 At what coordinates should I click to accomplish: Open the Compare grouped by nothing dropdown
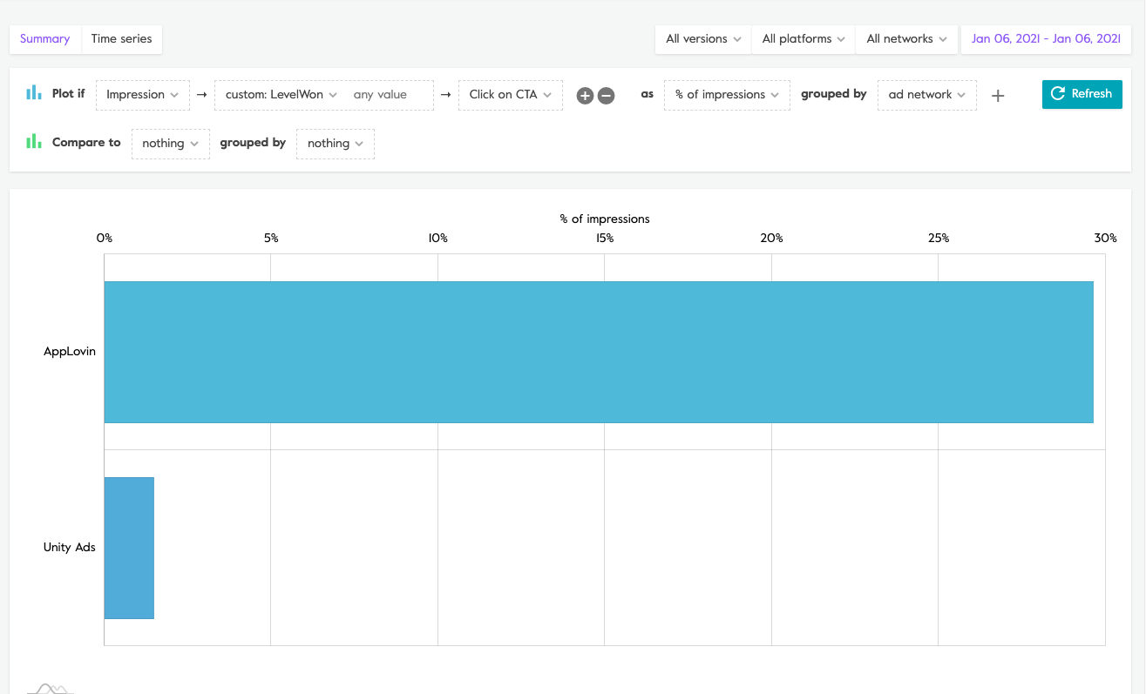pos(336,144)
